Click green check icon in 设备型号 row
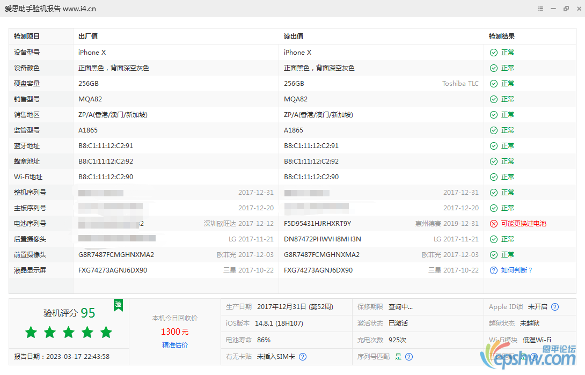This screenshot has height=375, width=585. pos(494,53)
